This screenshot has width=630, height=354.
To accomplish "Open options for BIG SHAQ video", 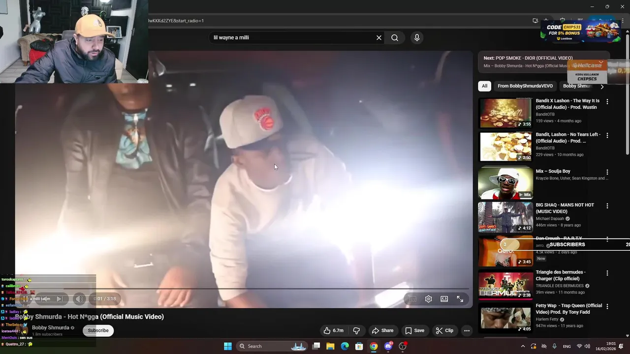I will 607,206.
